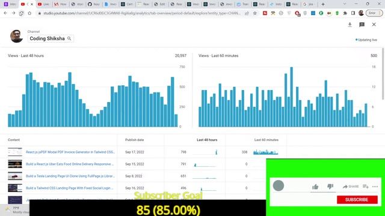Close the active YouTube Studio tab
385x216 pixels.
click(32, 4)
